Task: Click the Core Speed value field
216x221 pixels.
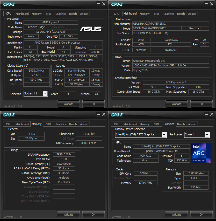Action: [37, 70]
